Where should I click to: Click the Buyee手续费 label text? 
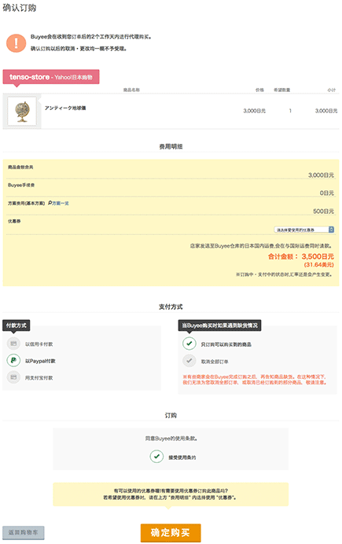(21, 186)
